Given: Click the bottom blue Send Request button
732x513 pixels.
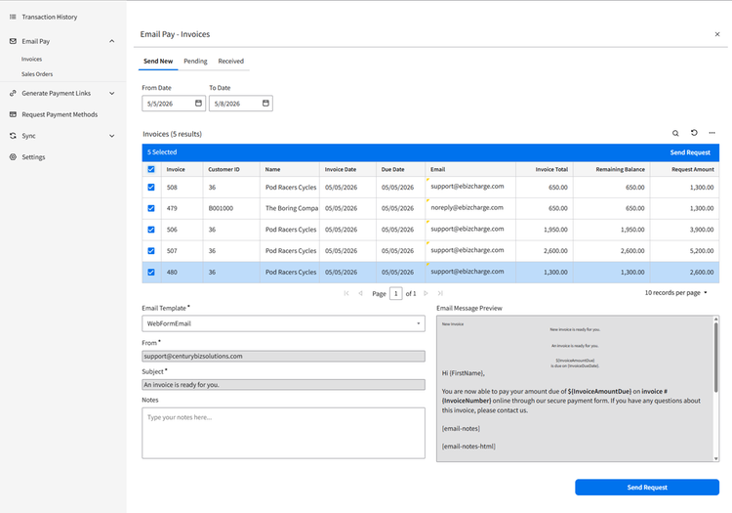Looking at the screenshot, I should tap(647, 488).
